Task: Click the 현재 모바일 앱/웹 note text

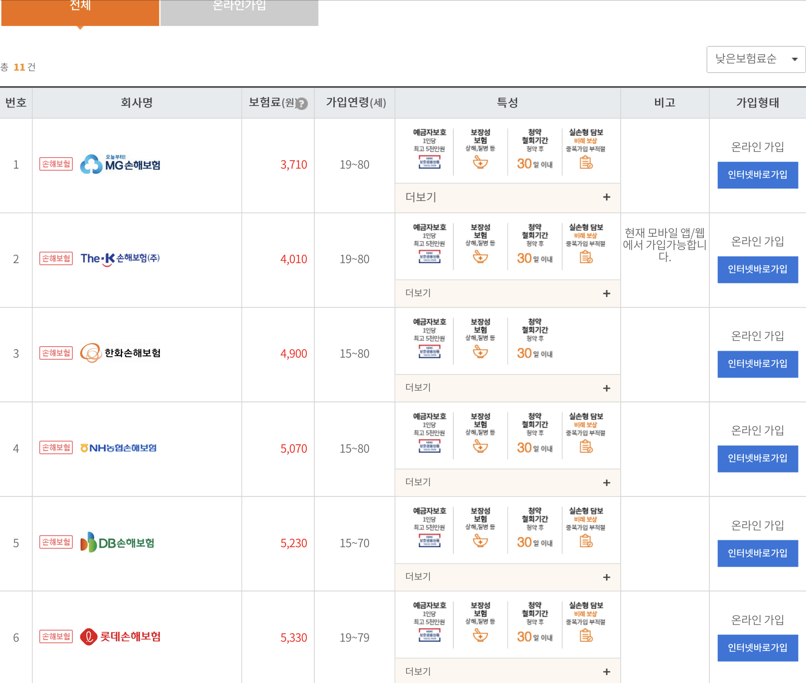Action: (665, 245)
